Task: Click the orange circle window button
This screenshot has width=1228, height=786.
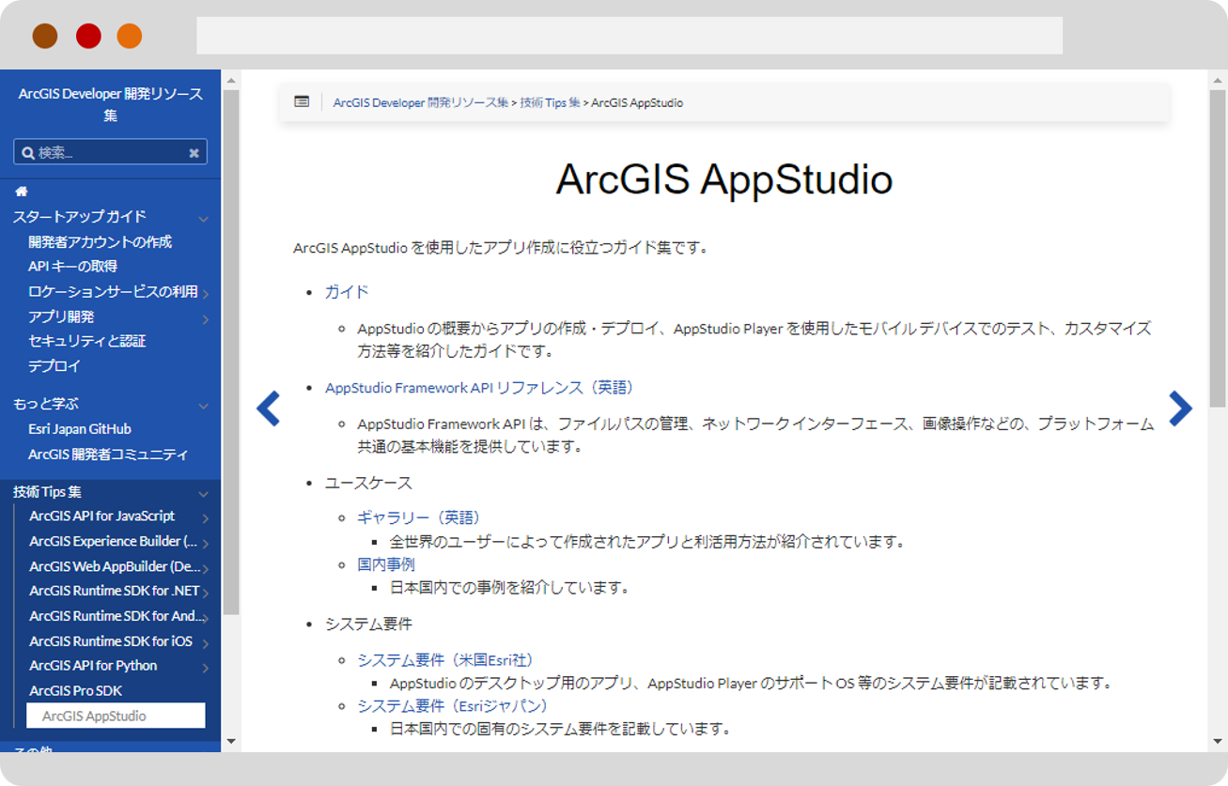Action: click(130, 37)
